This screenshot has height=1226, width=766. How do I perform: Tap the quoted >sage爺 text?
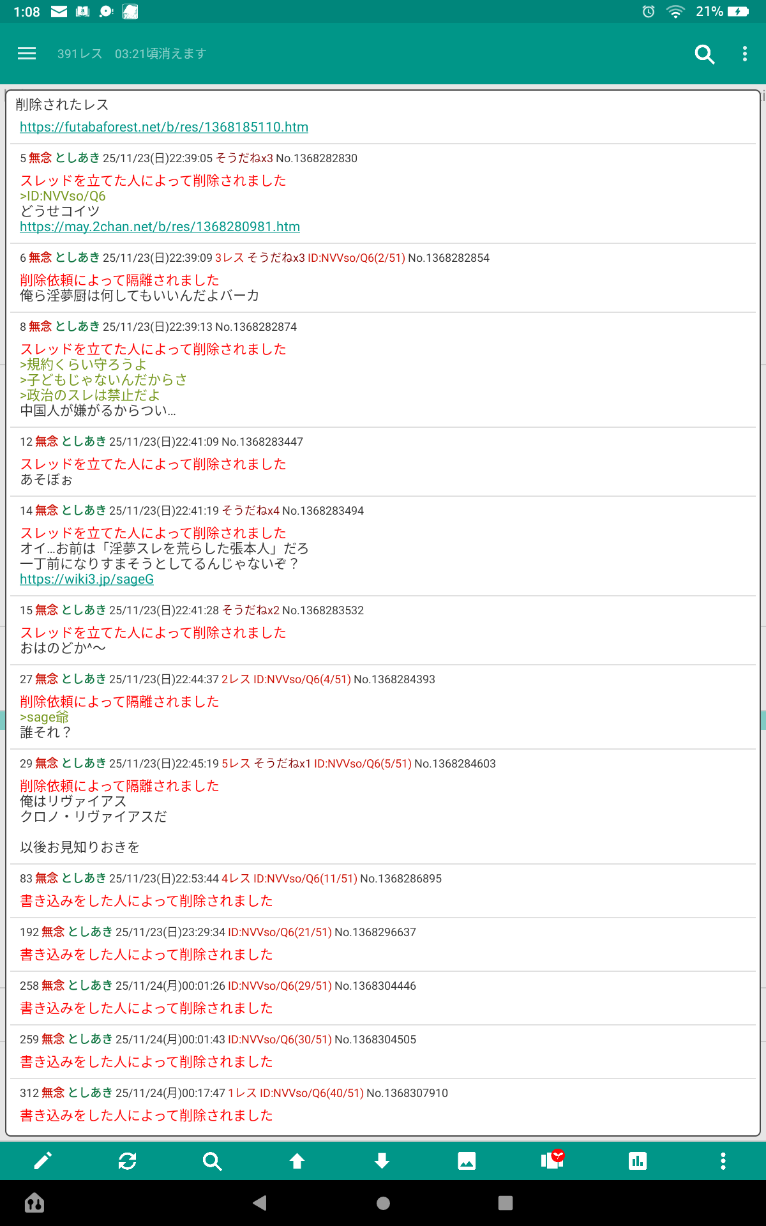(x=44, y=717)
